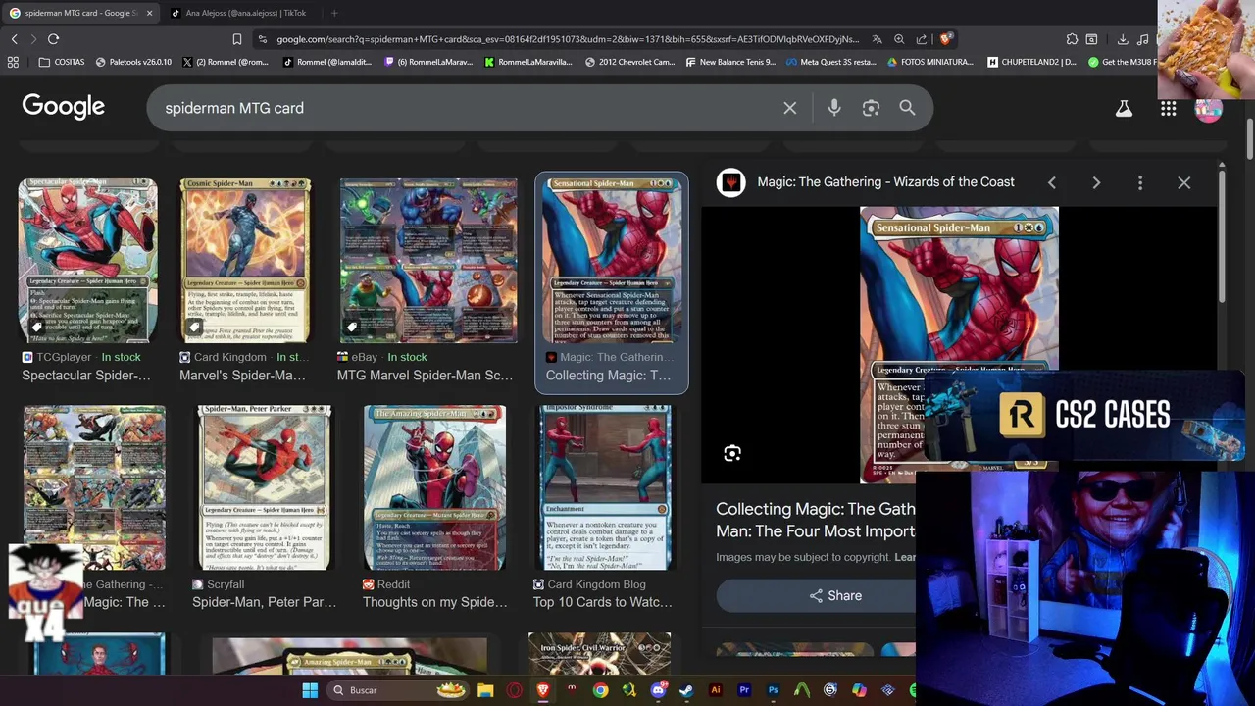Screen dimensions: 1255x706
Task: Open the bookmarks apps grid icon
Action: click(13, 62)
